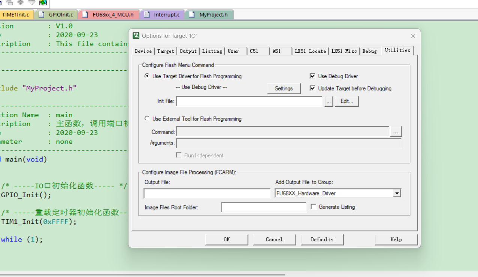Click the diamond-shaped toolbar icon

coord(21,2)
